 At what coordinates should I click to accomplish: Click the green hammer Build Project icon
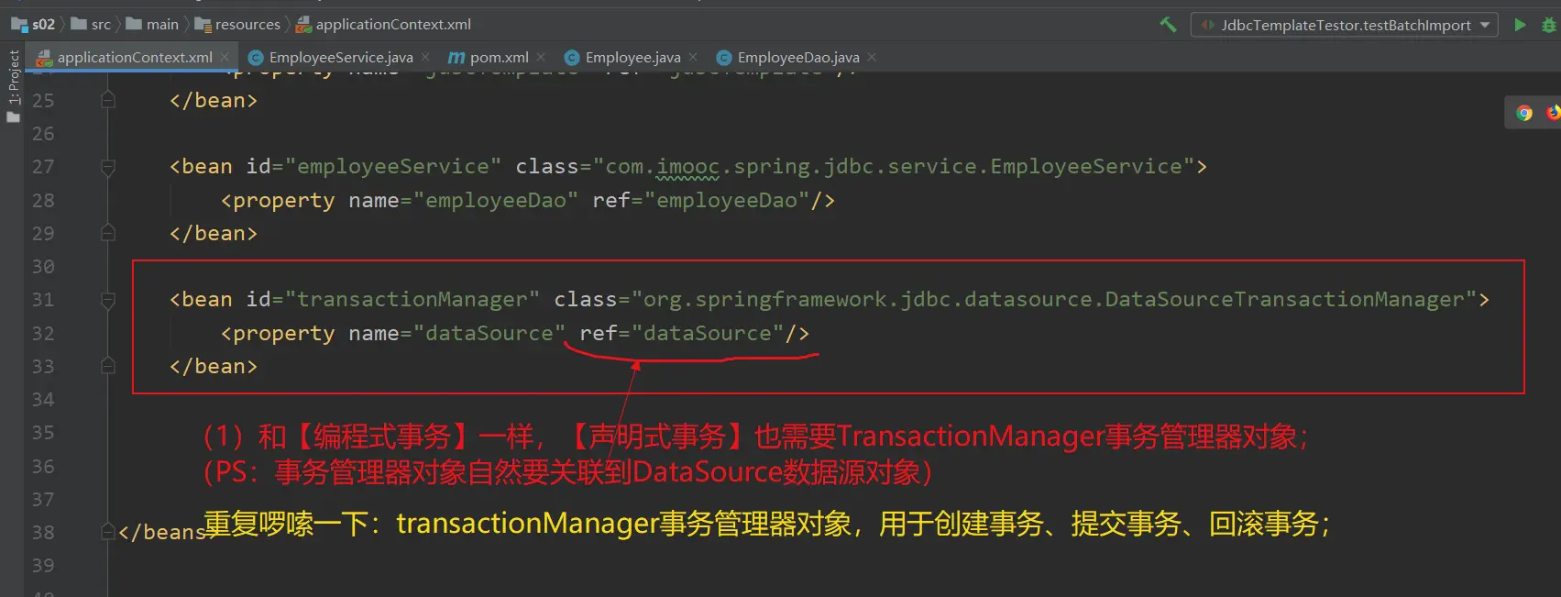(1168, 25)
